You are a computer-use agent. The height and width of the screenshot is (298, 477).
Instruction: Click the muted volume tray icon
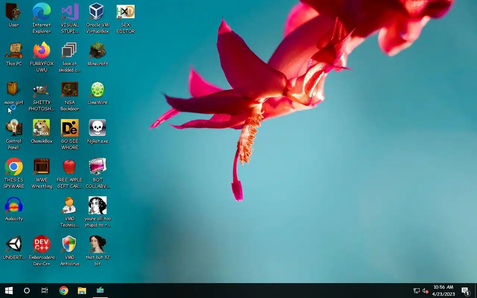pos(425,291)
